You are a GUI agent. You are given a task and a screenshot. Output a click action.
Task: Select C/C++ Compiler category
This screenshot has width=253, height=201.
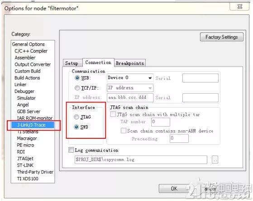point(31,51)
